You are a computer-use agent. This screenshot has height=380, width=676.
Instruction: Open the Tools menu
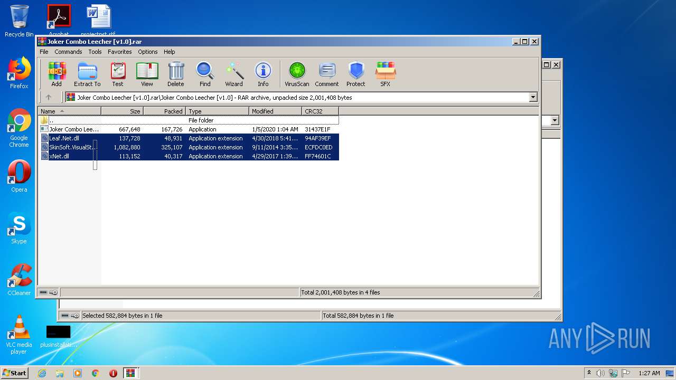[x=95, y=52]
